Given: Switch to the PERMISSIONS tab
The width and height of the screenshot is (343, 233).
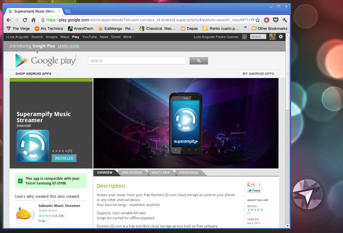Looking at the screenshot, I should (189, 172).
